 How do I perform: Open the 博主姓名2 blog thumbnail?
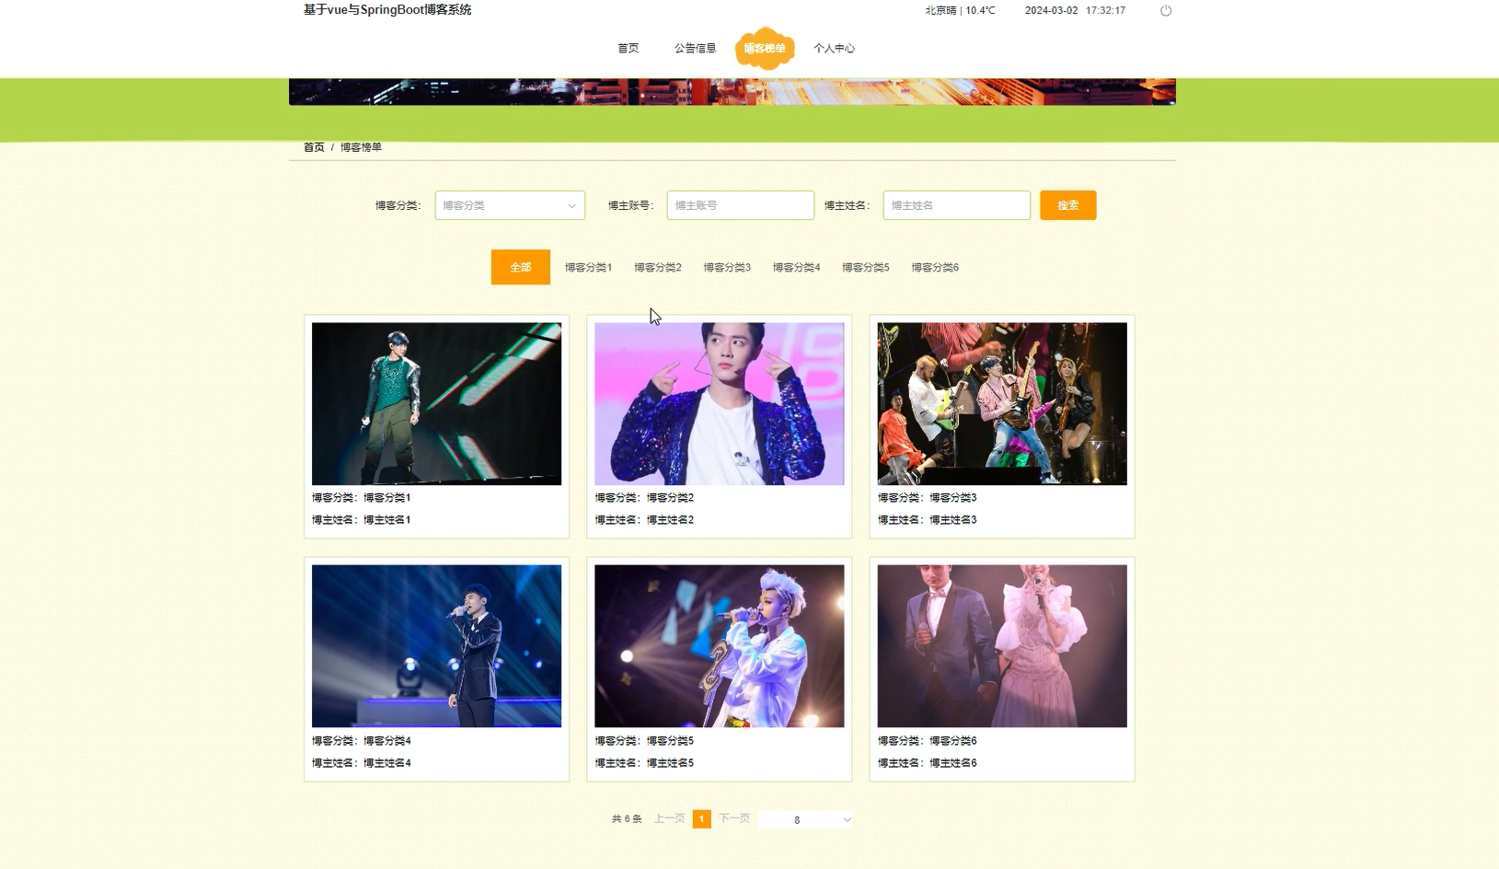(719, 403)
